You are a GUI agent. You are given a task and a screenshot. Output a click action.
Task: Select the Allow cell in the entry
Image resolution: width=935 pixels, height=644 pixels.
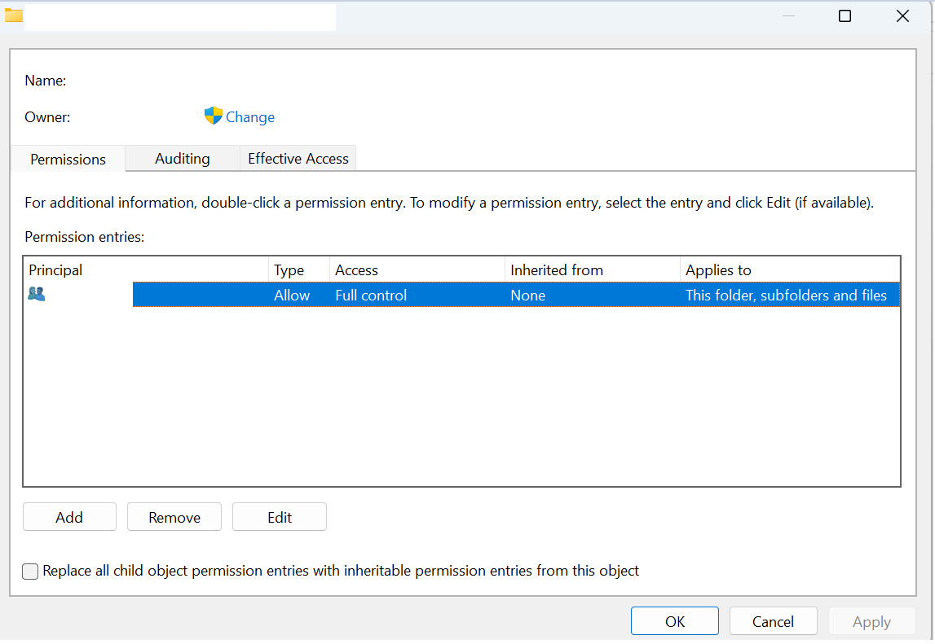292,296
